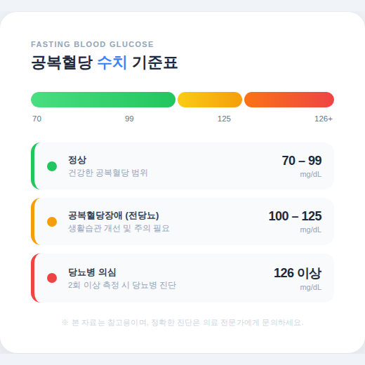Click the 126+ scale label

coord(324,119)
